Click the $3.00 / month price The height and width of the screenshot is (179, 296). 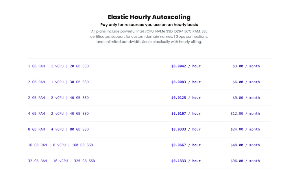pyautogui.click(x=246, y=66)
